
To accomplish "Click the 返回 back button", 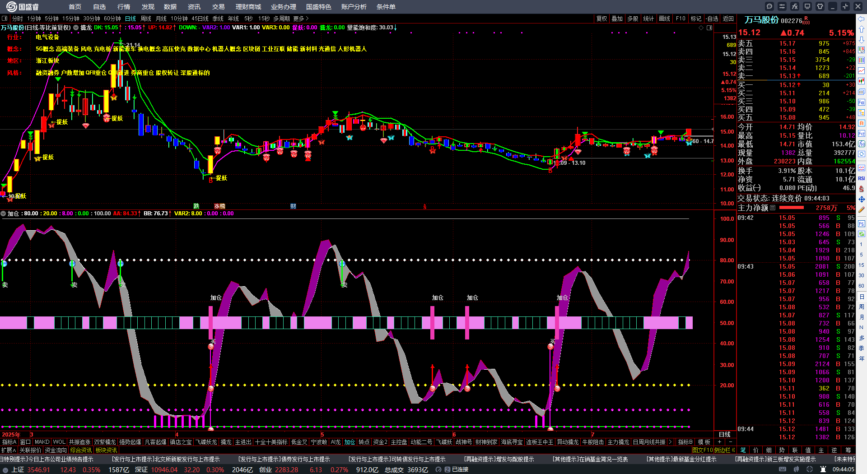I will click(728, 19).
